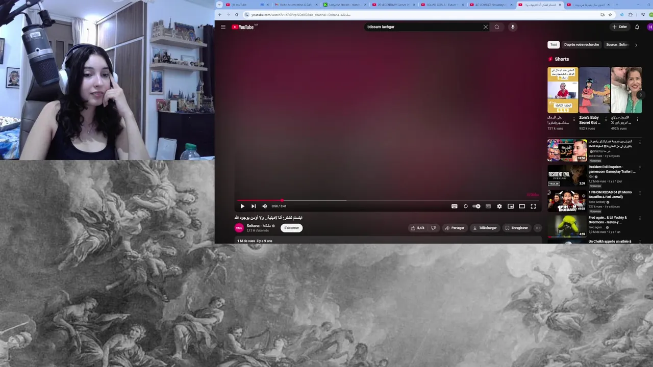Click the Télécharger download button
This screenshot has height=367, width=653.
[x=485, y=228]
